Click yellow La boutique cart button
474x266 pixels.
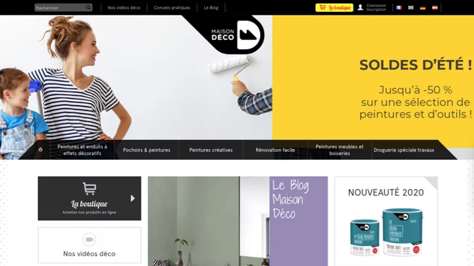click(334, 7)
